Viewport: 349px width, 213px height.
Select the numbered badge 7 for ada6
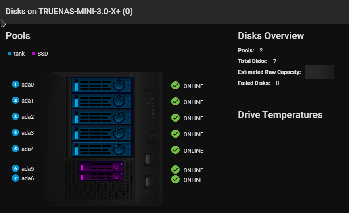(x=15, y=178)
